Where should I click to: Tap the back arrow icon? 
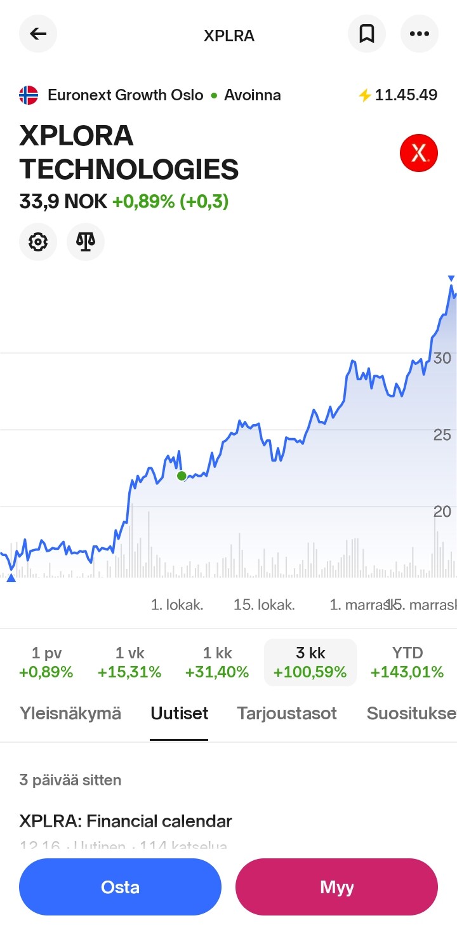pyautogui.click(x=38, y=34)
